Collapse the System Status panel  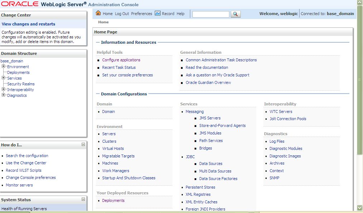(x=83, y=199)
